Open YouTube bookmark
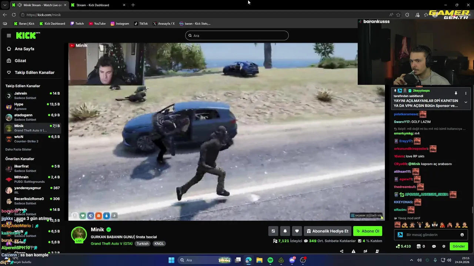 click(x=97, y=24)
